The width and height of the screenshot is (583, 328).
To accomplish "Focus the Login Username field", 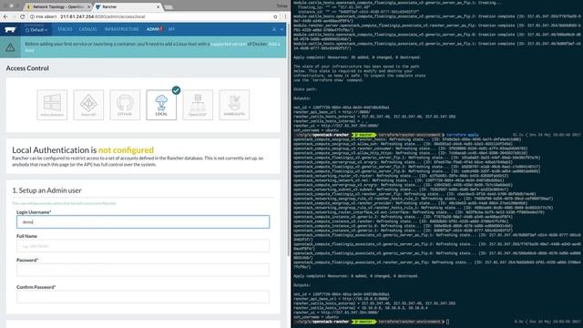I will (143, 222).
